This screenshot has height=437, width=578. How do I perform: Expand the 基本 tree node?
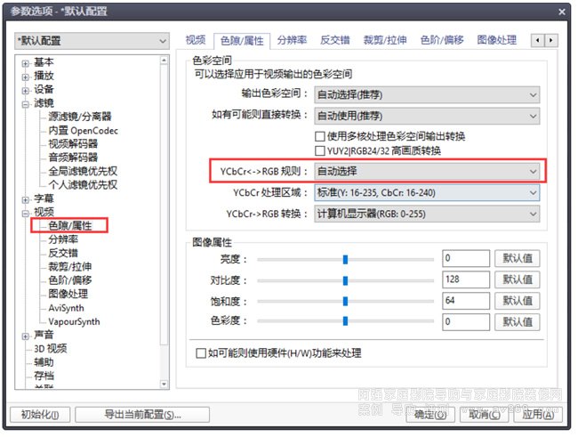point(26,62)
